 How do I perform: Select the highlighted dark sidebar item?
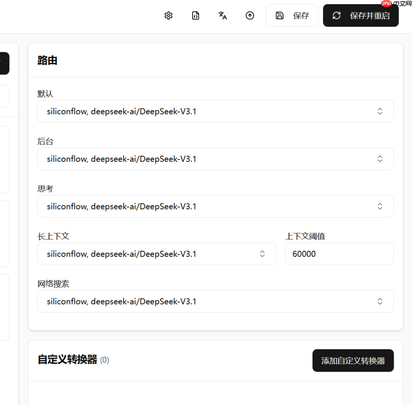4,63
